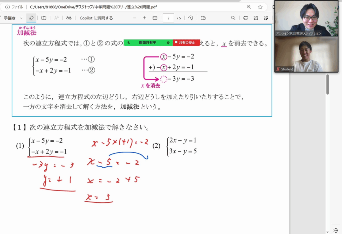The height and width of the screenshot is (234, 342).
Task: Click the ファイル label in address bar
Action: 17,7
